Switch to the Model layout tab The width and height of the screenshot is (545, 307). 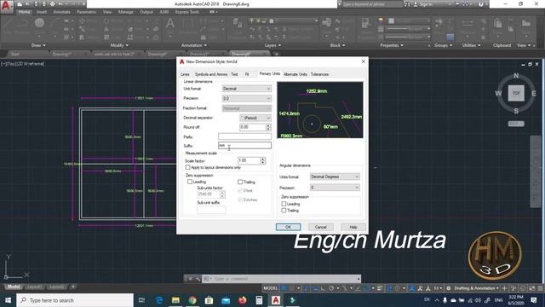14,287
